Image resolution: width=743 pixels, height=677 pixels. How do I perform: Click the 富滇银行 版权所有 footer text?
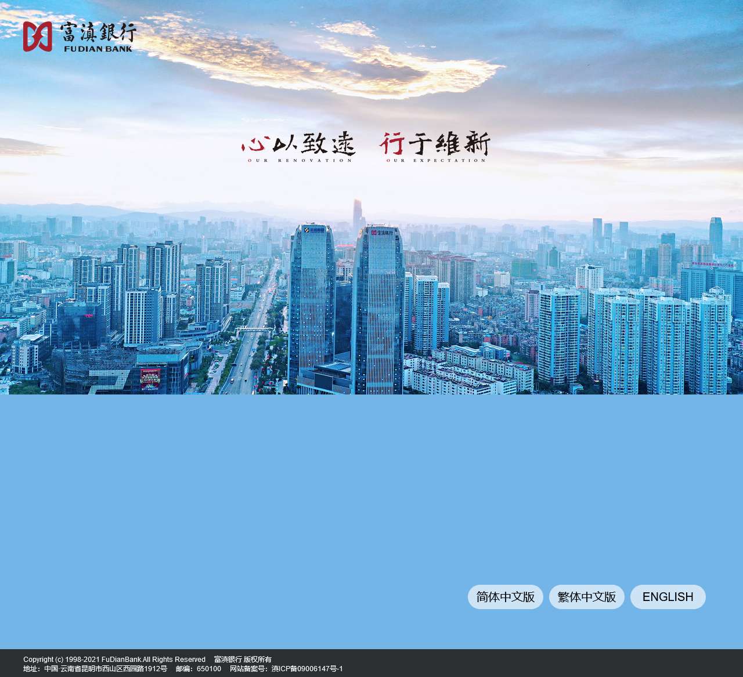pos(243,660)
